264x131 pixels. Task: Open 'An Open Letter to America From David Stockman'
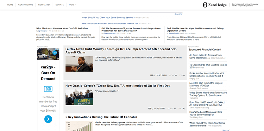coord(206,56)
